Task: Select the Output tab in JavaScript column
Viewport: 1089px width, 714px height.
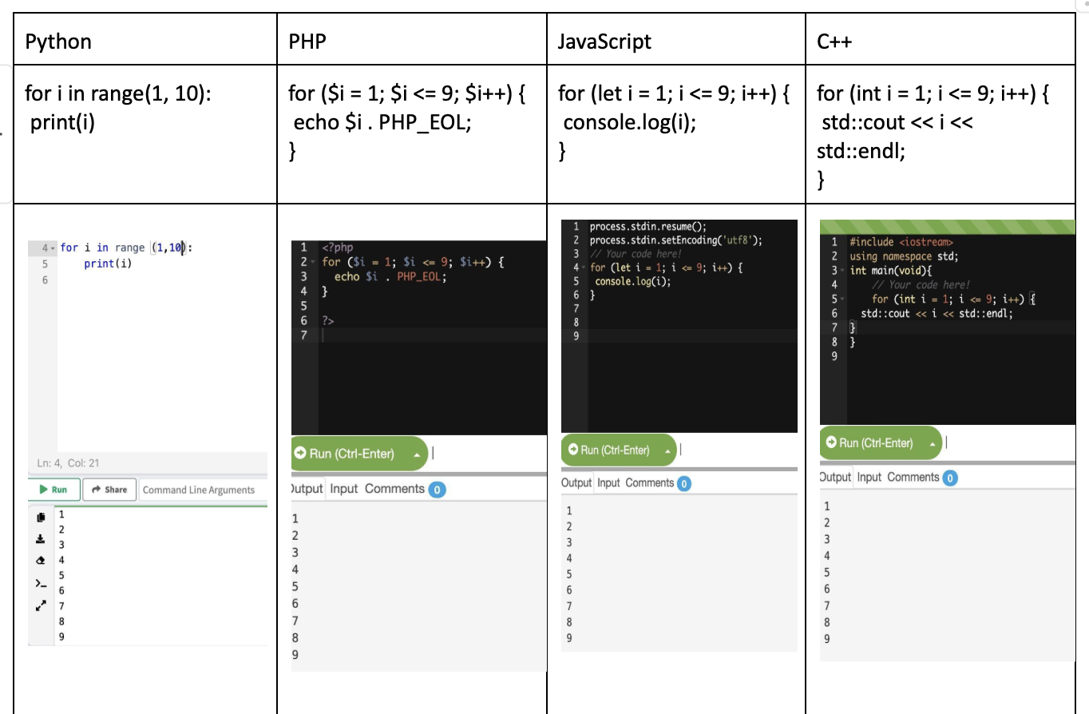Action: 576,482
